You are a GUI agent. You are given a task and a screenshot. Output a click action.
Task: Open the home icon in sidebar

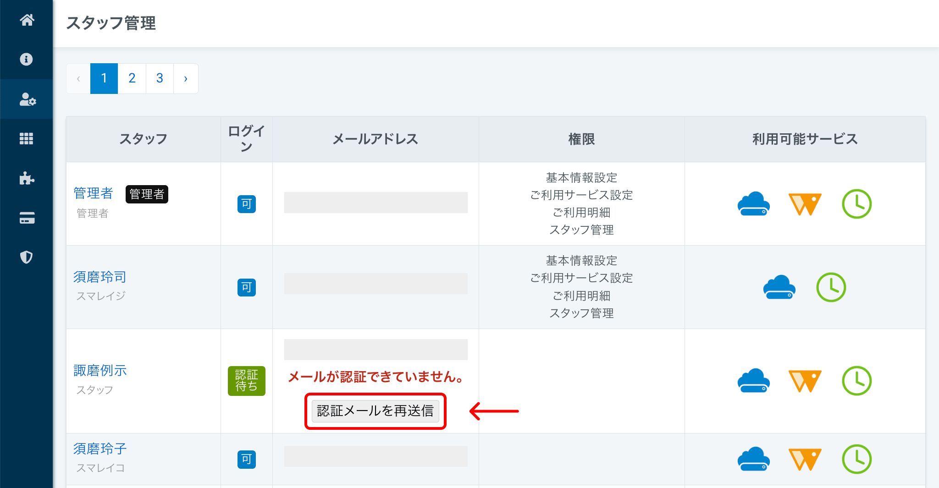(x=27, y=20)
